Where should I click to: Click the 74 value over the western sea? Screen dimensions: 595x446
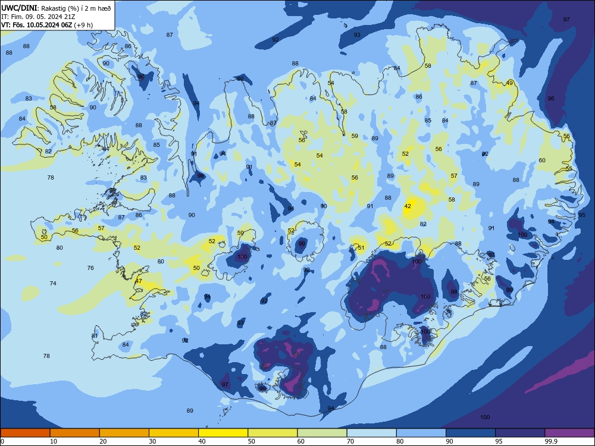coord(53,283)
